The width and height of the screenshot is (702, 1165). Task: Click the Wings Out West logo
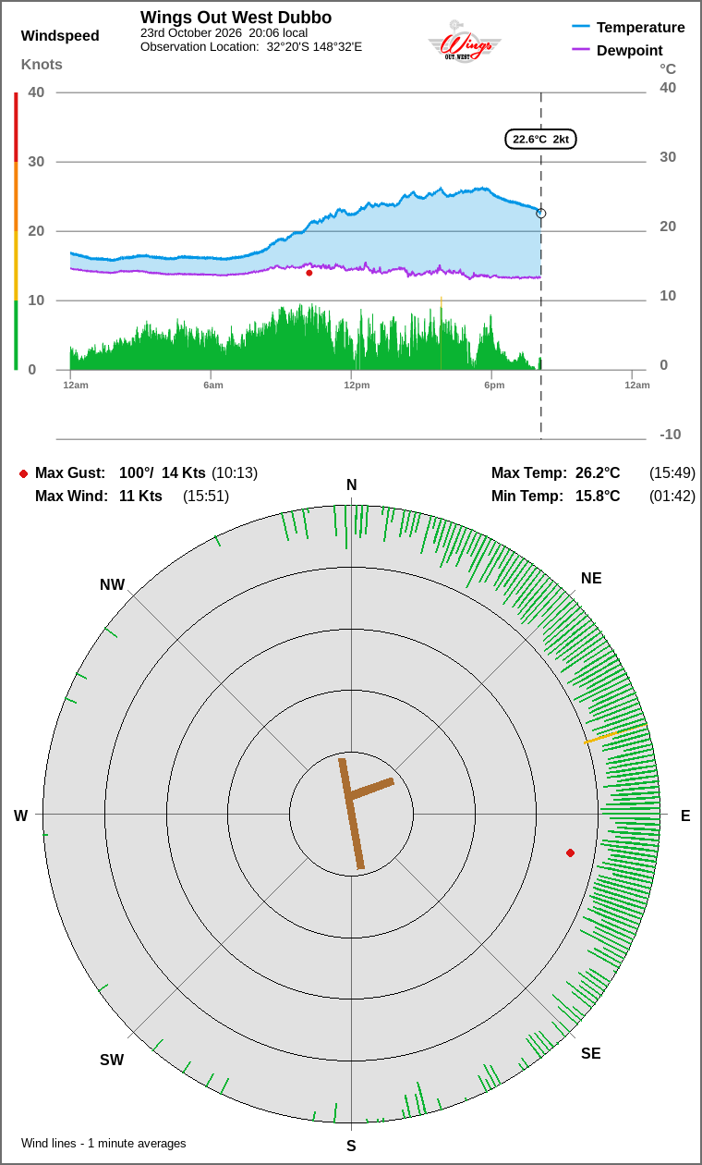465,42
